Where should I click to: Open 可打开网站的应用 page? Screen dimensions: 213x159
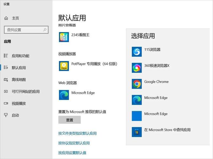coord(26,92)
